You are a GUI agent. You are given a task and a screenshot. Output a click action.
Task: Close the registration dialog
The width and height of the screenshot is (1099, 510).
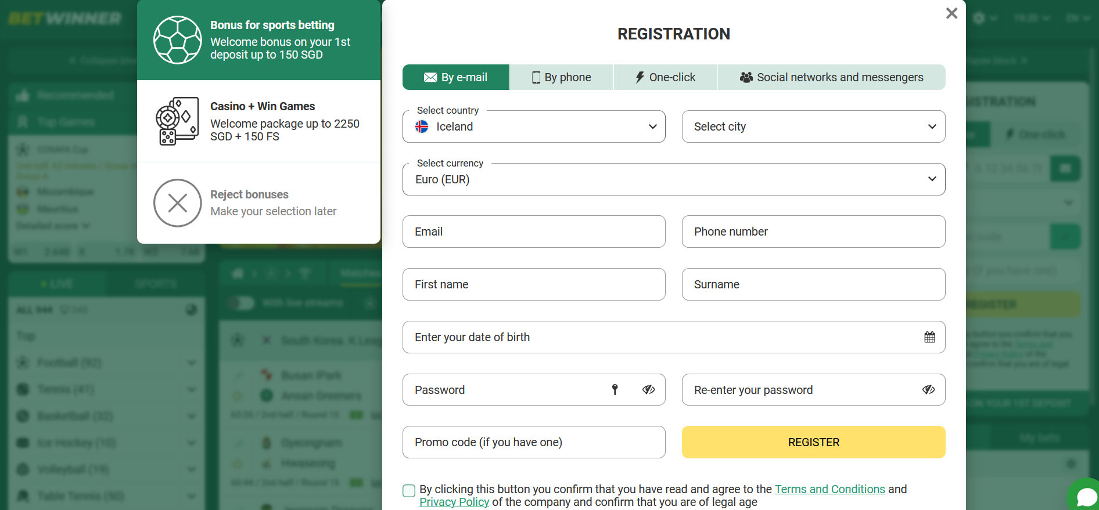tap(951, 13)
